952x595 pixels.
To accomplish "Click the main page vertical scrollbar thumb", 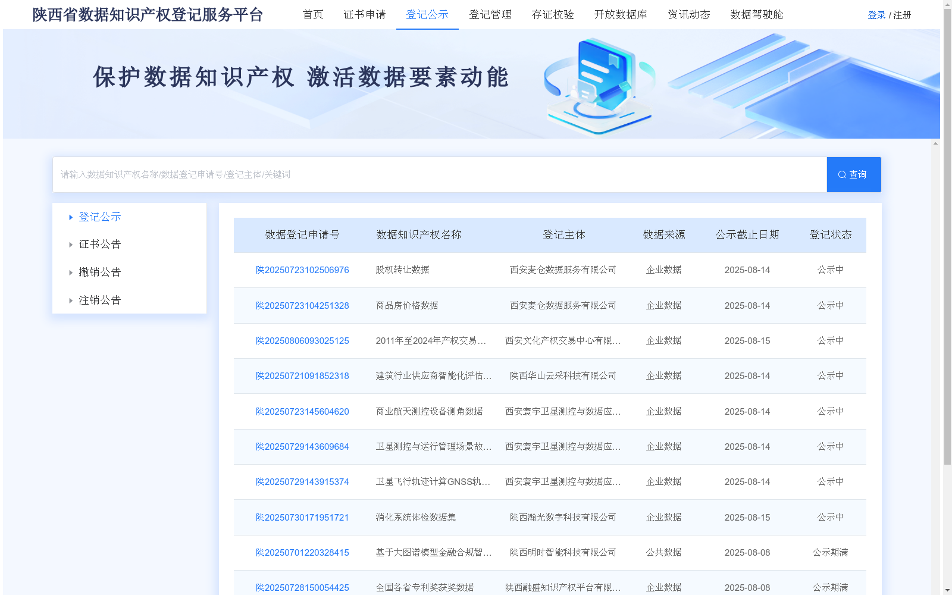I will pyautogui.click(x=947, y=237).
